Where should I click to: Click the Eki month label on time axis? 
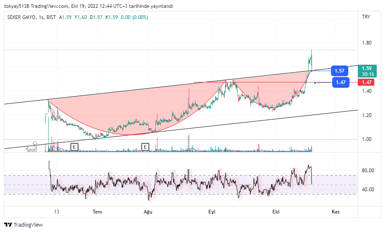click(x=276, y=212)
